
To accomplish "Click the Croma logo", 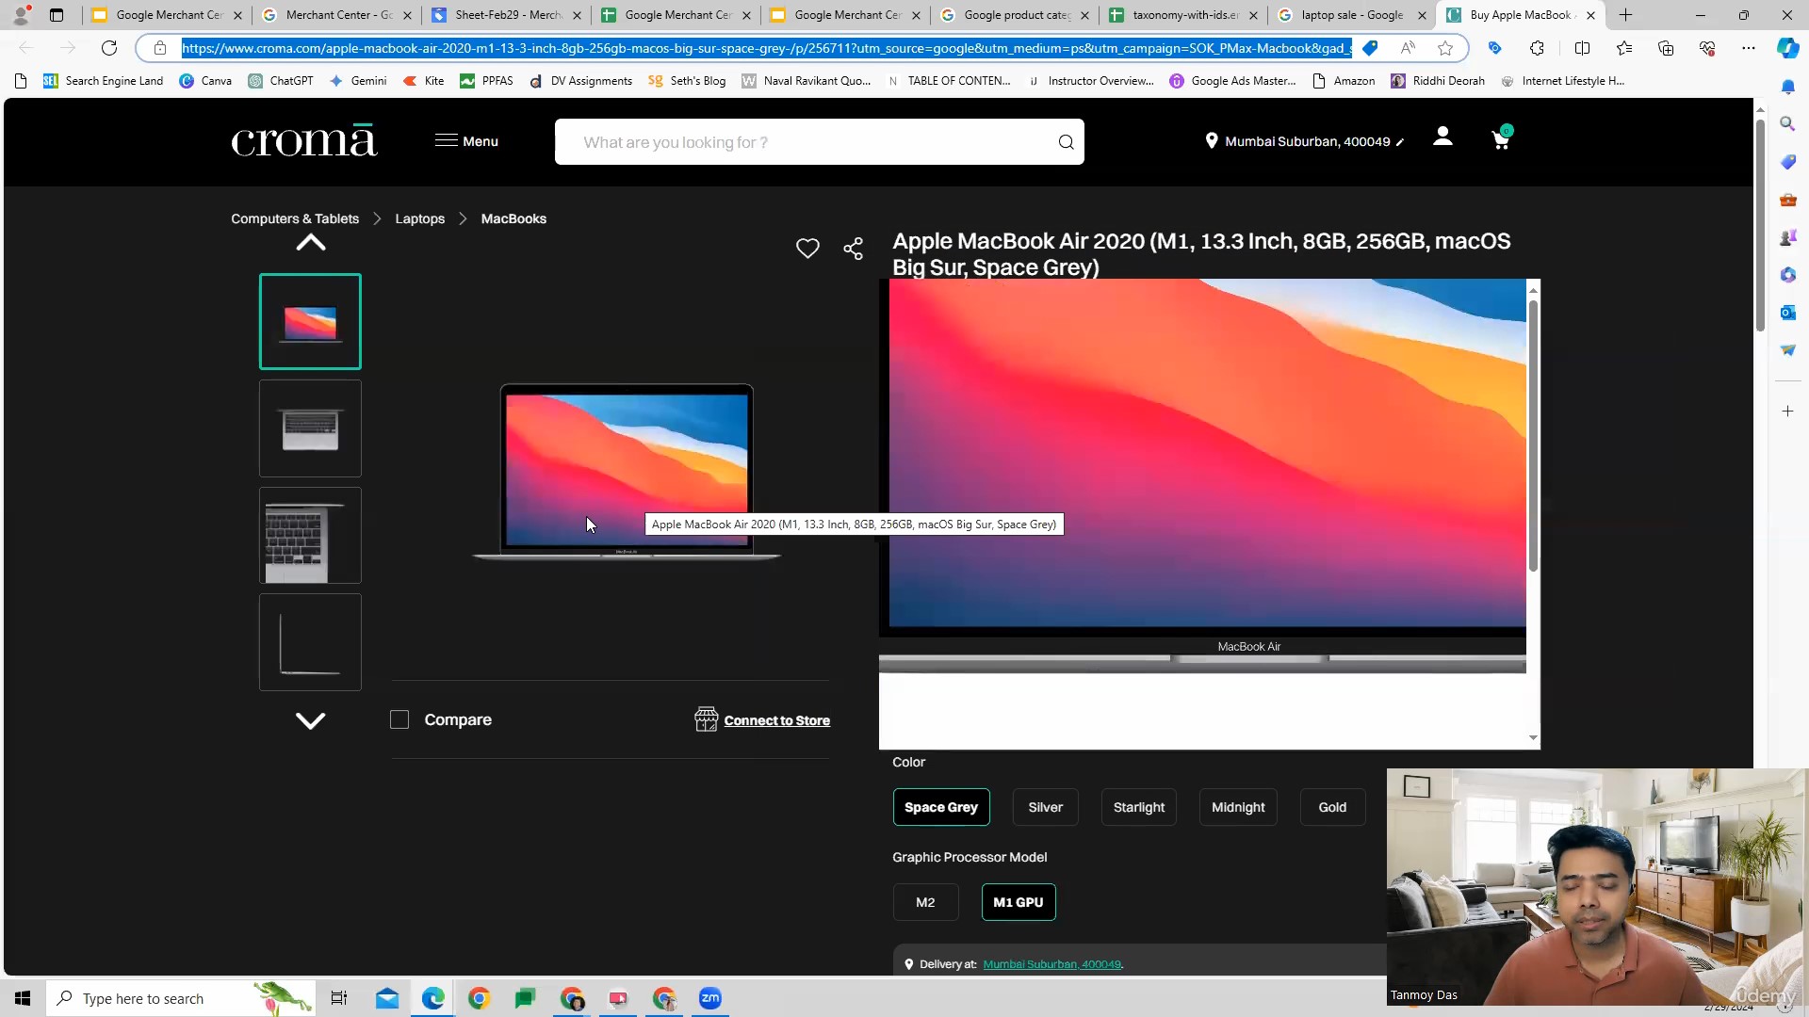I will tap(303, 140).
